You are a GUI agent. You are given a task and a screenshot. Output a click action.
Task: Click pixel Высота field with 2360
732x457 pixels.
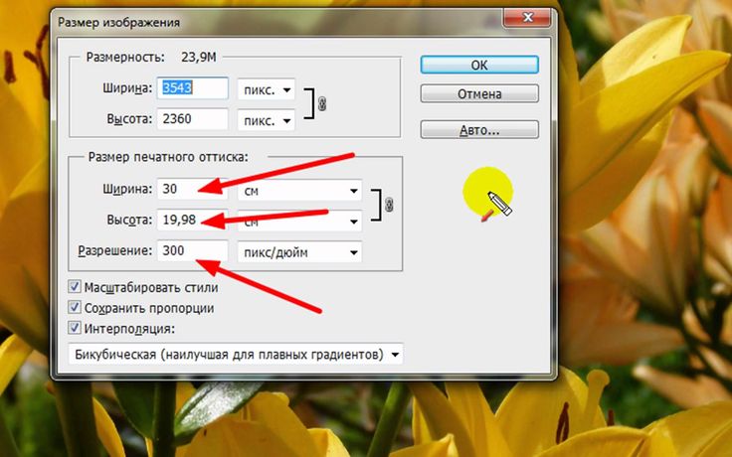(192, 119)
